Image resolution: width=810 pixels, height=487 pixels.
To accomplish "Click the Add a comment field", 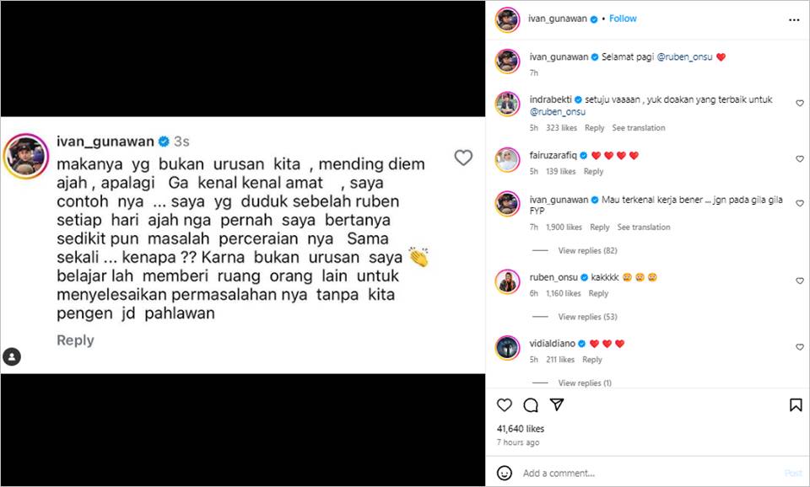I will tap(650, 473).
